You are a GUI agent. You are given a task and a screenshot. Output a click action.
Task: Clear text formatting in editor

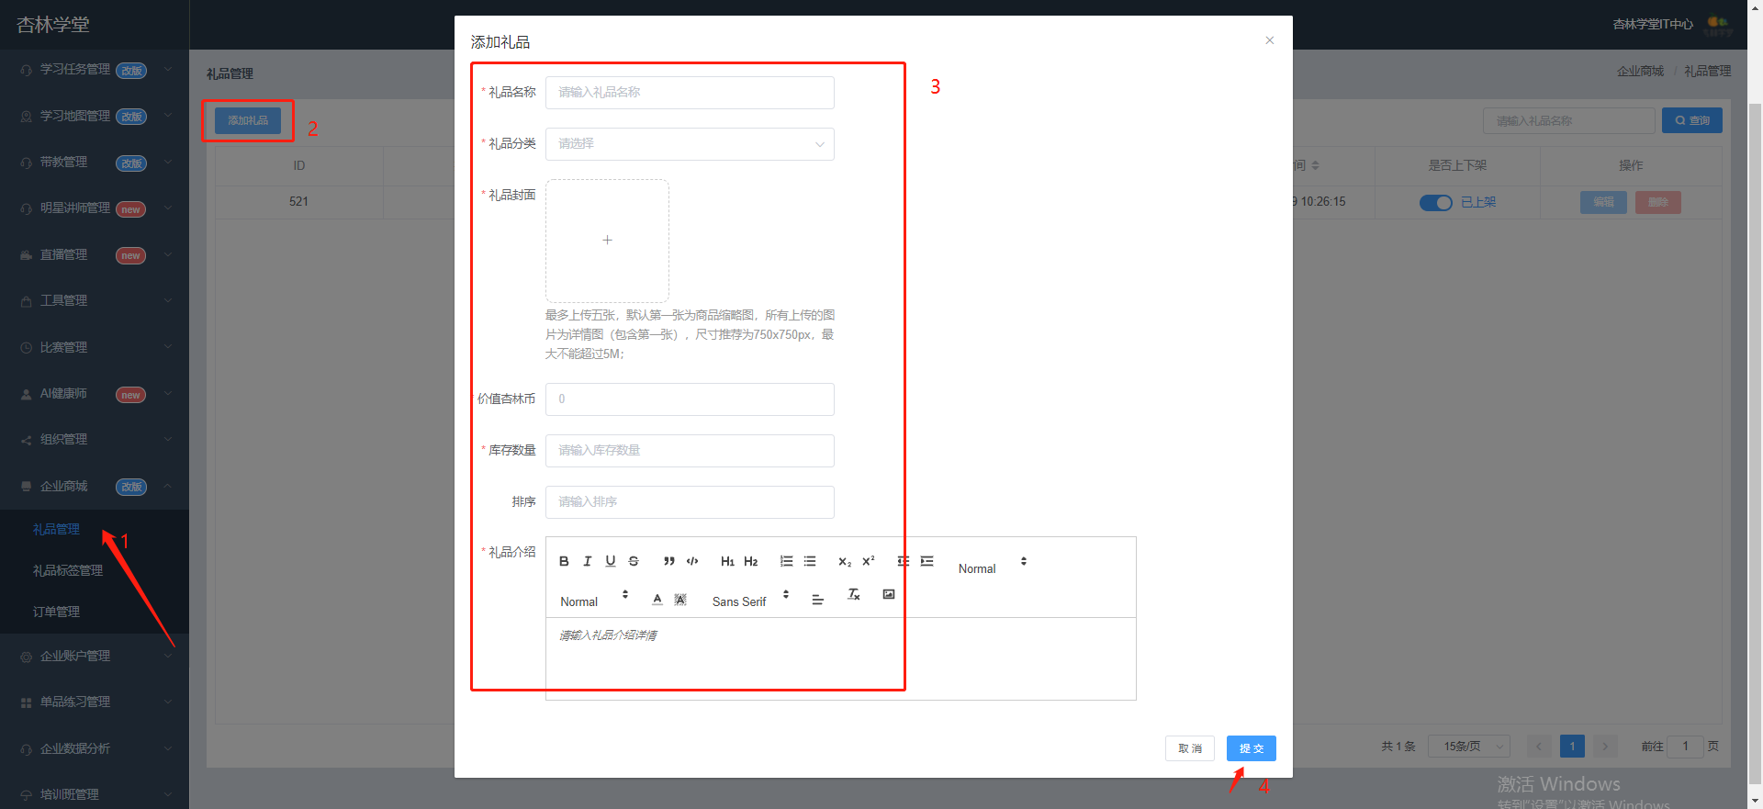point(854,594)
